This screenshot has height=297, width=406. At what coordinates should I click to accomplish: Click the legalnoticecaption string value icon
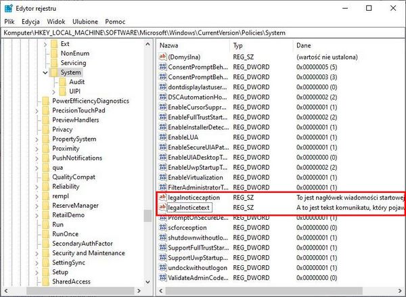(x=162, y=197)
